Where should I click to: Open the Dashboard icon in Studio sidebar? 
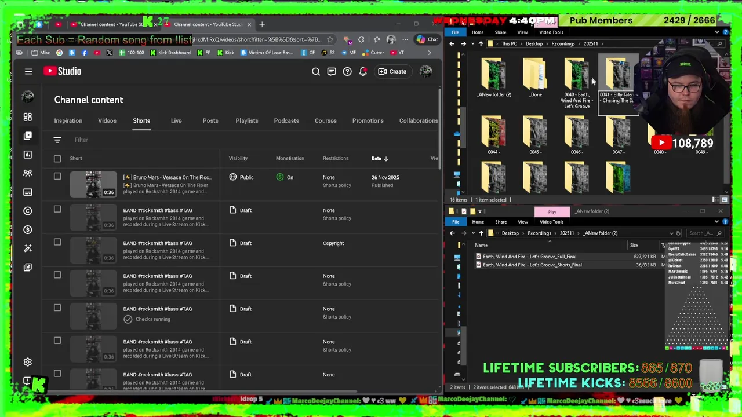27,117
